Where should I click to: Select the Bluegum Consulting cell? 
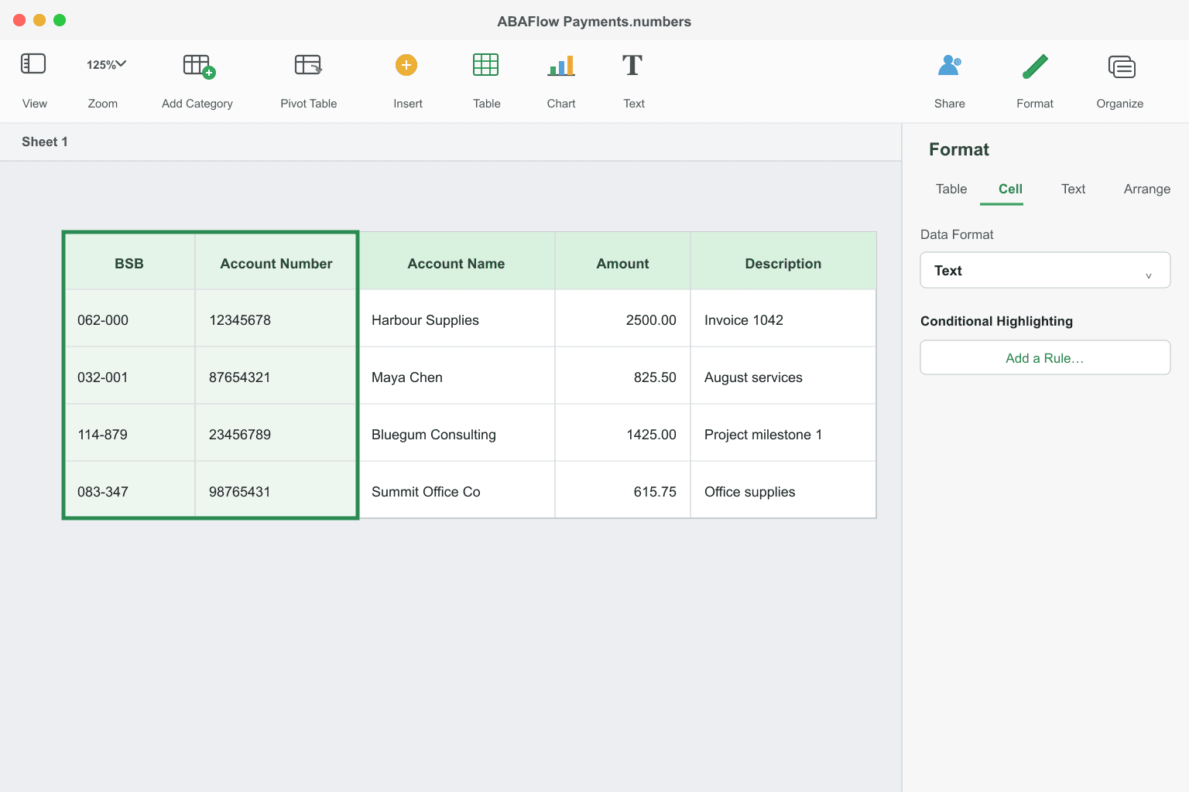pyautogui.click(x=457, y=434)
